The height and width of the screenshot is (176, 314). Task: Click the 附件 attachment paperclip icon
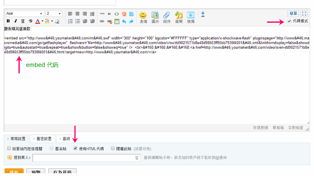(x=167, y=17)
